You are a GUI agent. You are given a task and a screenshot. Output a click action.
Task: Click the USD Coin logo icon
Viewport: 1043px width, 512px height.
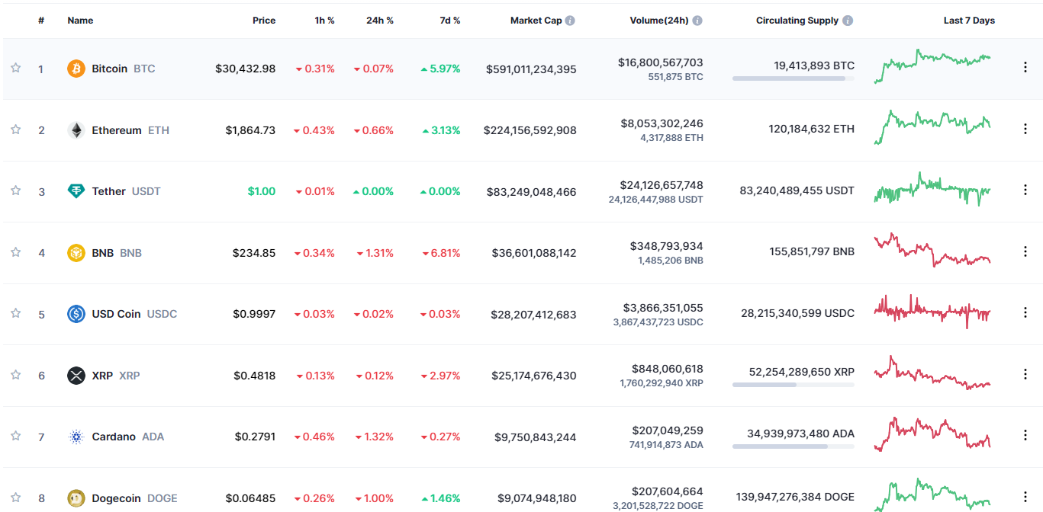click(75, 314)
